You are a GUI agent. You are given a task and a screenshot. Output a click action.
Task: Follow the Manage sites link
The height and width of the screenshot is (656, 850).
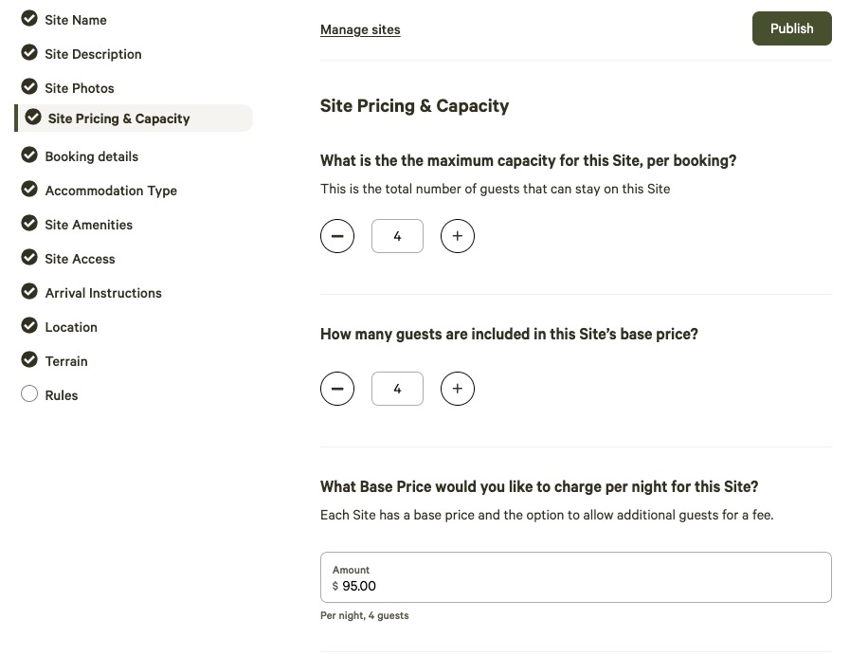[x=360, y=29]
